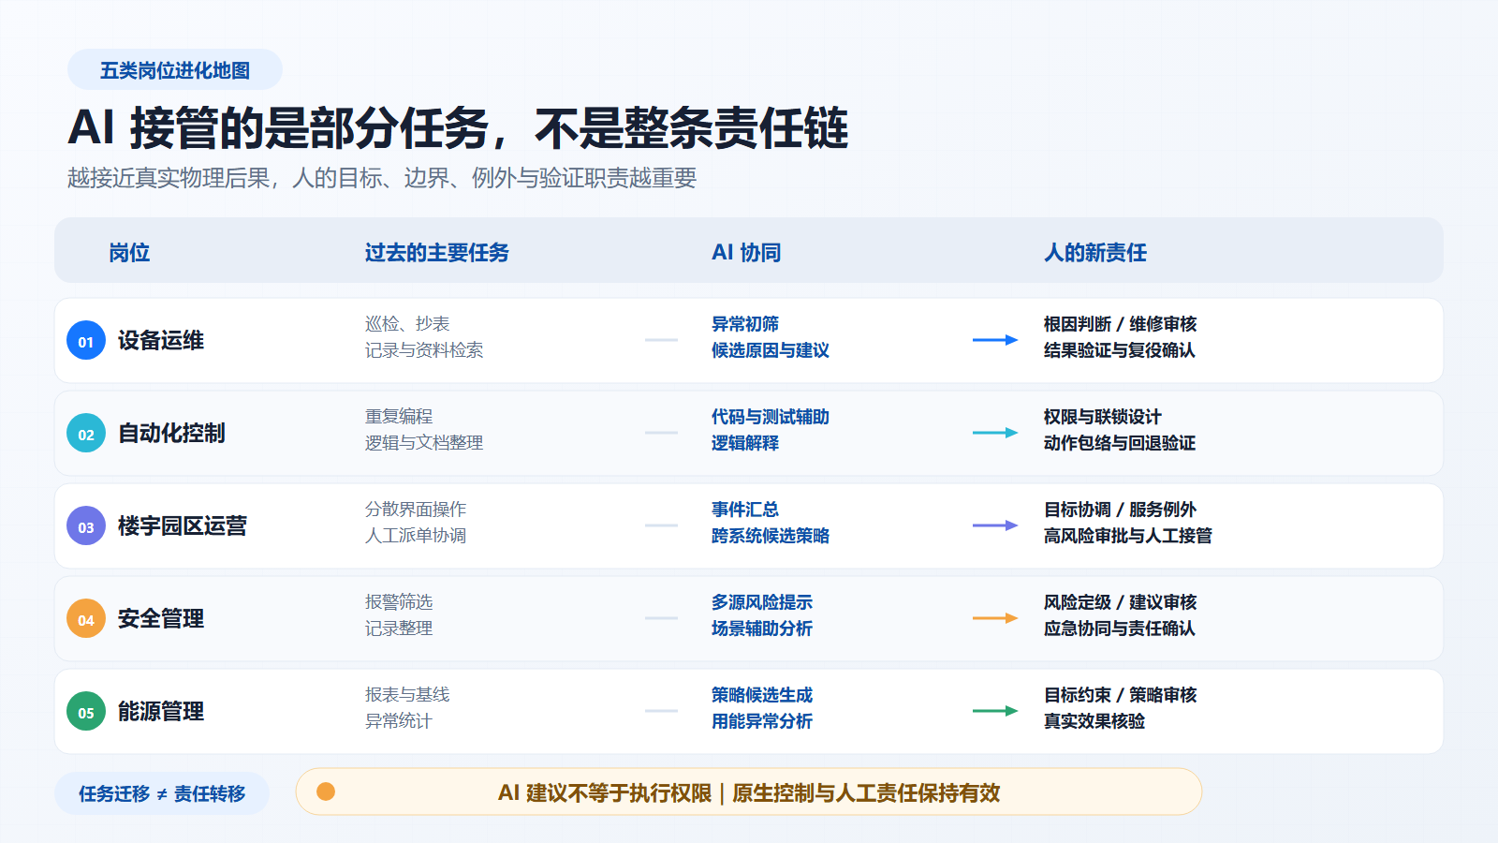Click the text 重复编程
1498x843 pixels.
(x=399, y=416)
